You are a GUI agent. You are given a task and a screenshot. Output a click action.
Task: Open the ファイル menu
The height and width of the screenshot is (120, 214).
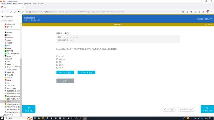(3, 3)
